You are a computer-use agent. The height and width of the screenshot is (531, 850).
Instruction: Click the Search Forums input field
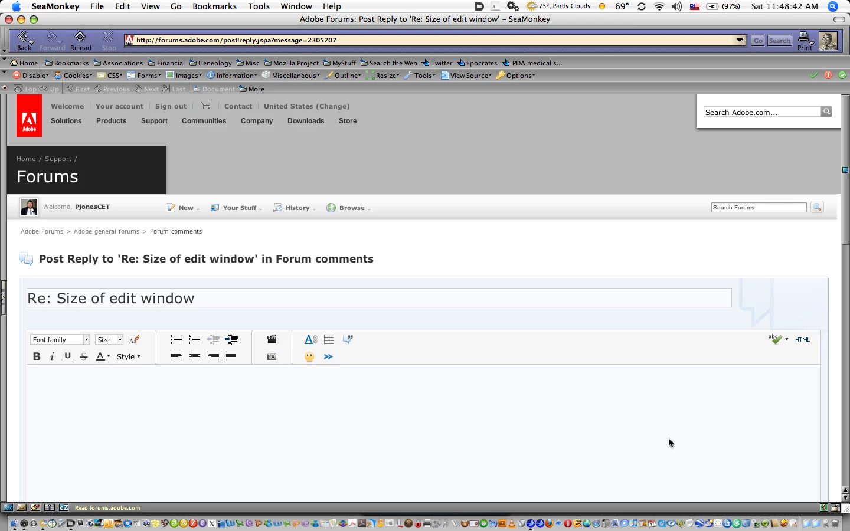(x=759, y=207)
